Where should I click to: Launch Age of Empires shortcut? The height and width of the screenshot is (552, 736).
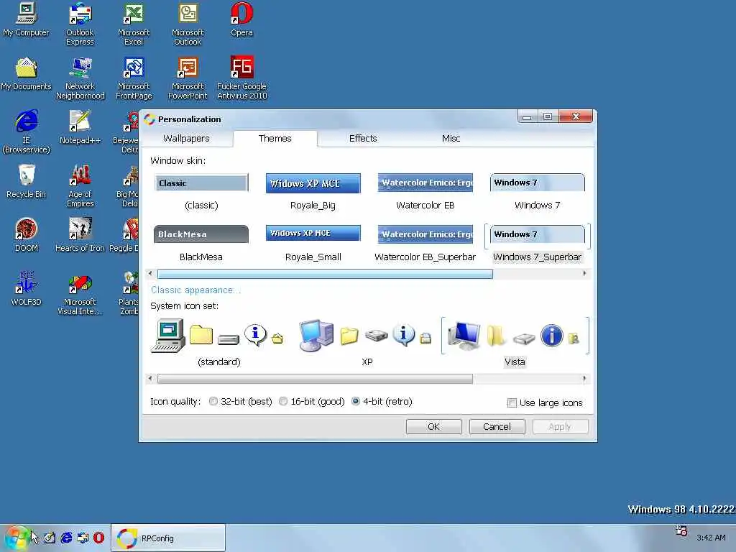click(80, 186)
